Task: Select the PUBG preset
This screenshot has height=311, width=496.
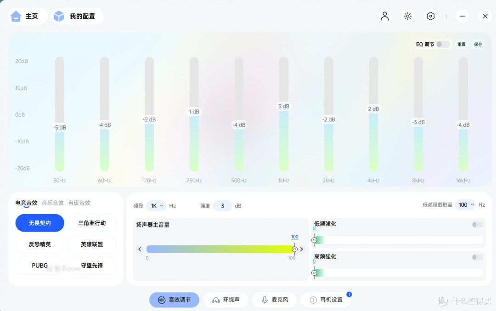Action: click(40, 266)
